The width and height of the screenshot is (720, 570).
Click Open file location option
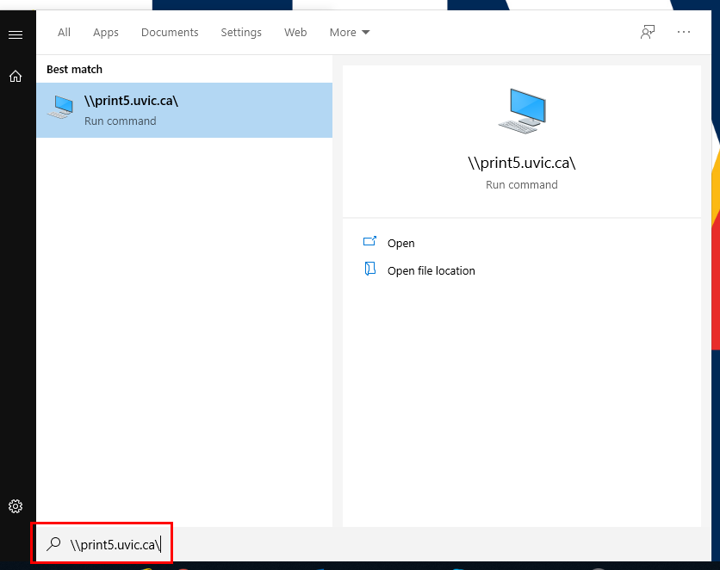[x=431, y=270]
